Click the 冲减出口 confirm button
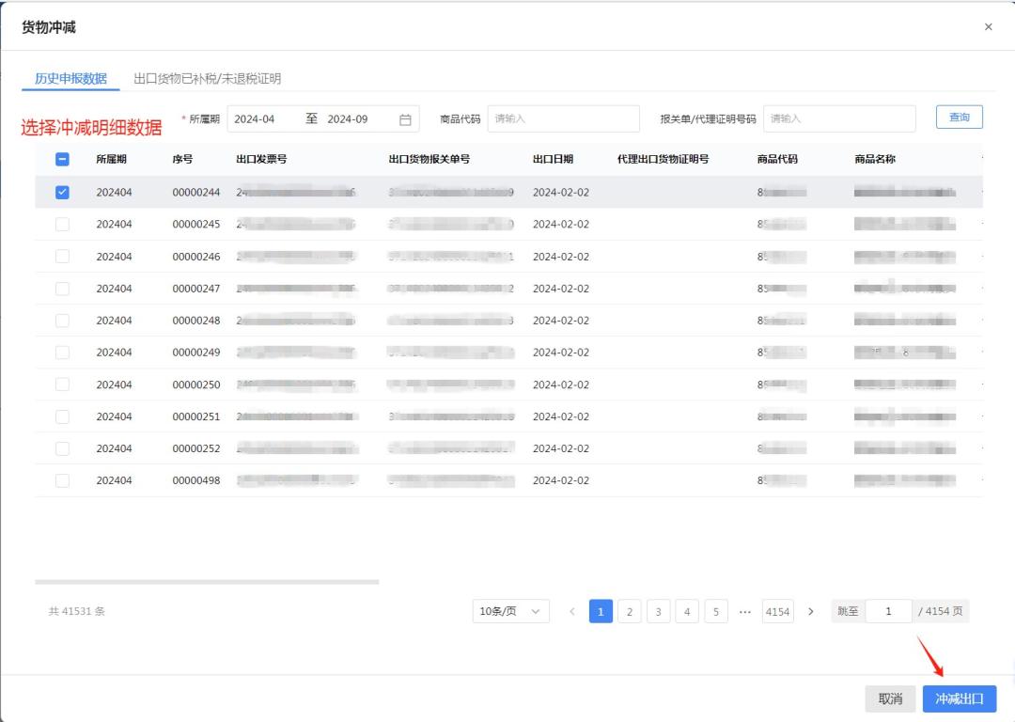 point(960,698)
